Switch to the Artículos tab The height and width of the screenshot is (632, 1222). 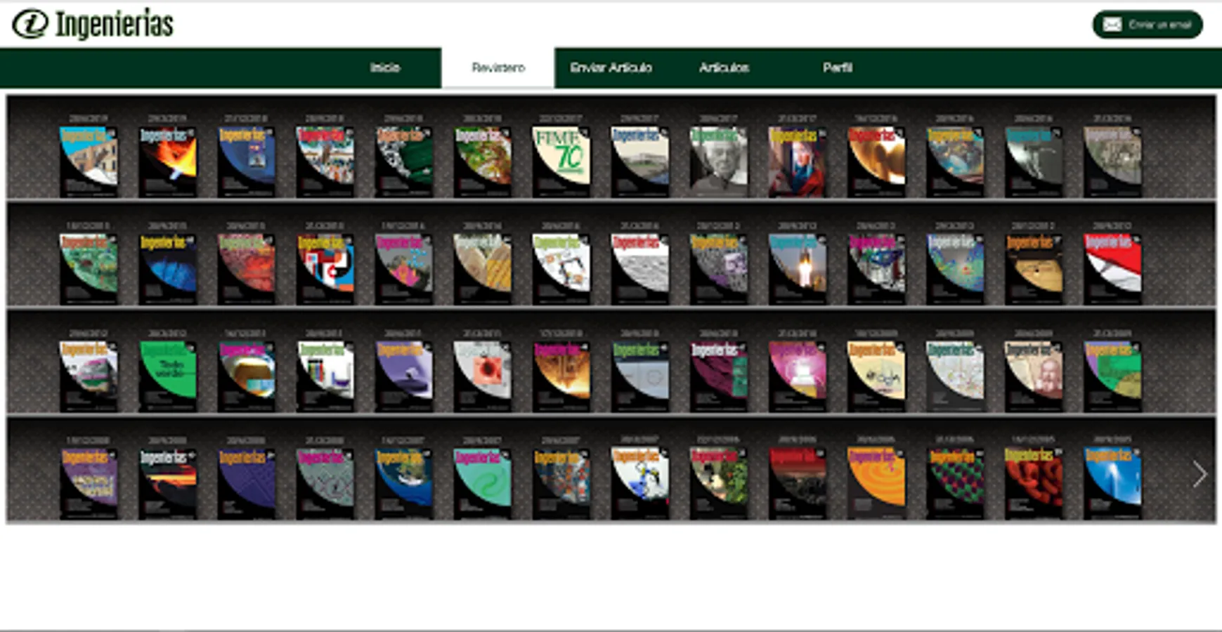click(724, 67)
